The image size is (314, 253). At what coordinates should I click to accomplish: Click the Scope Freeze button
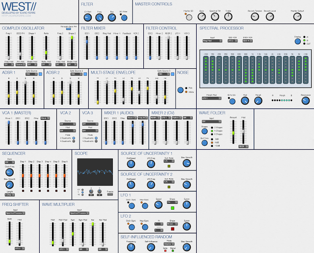coord(110,194)
